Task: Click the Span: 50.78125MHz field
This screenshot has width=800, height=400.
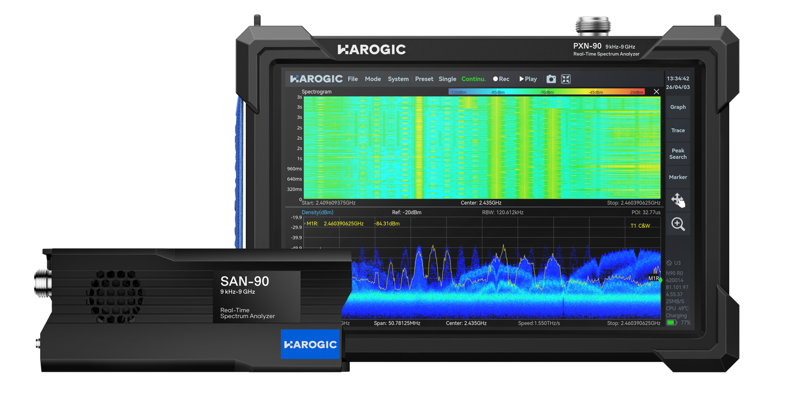Action: pyautogui.click(x=397, y=323)
